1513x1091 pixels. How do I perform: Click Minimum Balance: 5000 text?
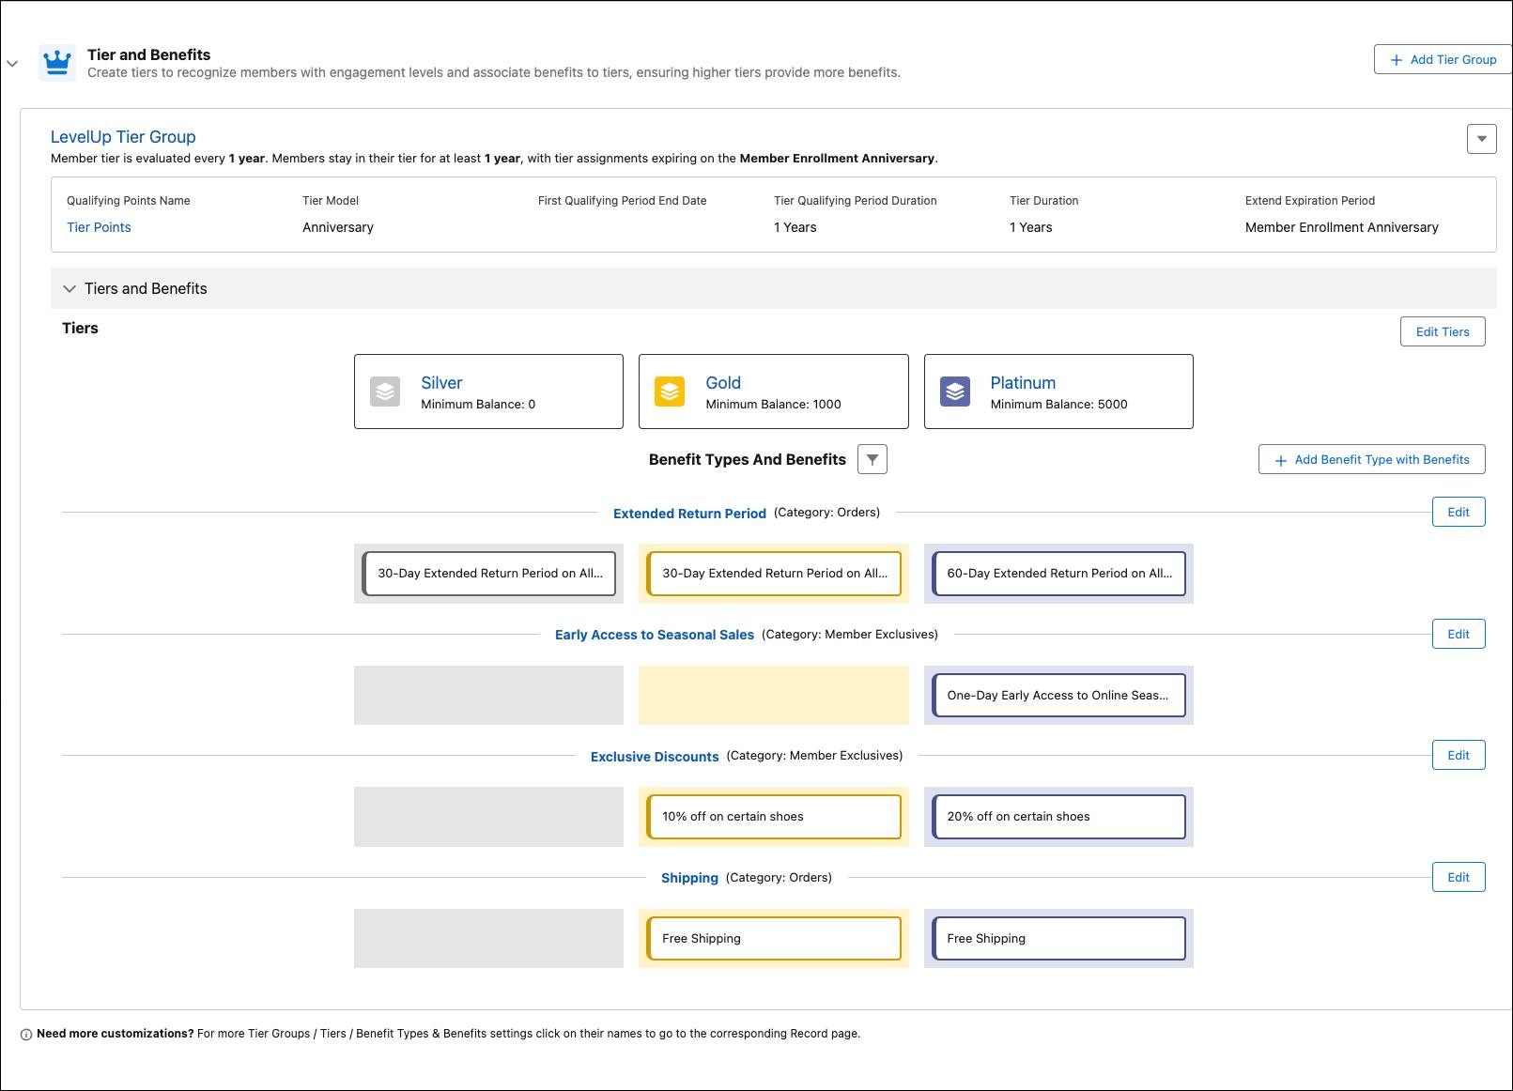click(x=1058, y=405)
